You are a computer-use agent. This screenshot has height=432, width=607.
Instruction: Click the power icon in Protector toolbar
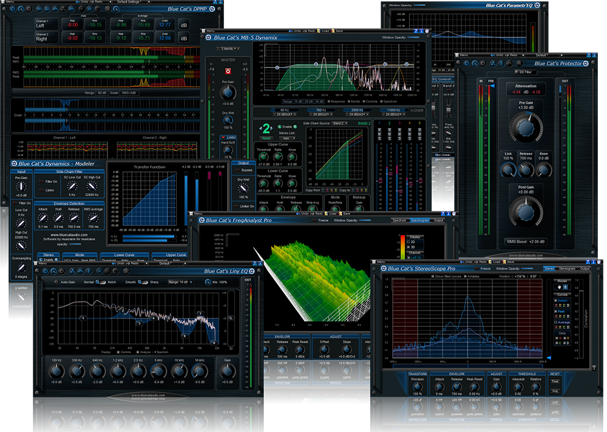coord(467,64)
